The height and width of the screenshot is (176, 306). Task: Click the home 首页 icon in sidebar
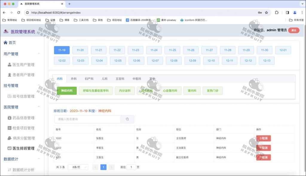pyautogui.click(x=6, y=42)
